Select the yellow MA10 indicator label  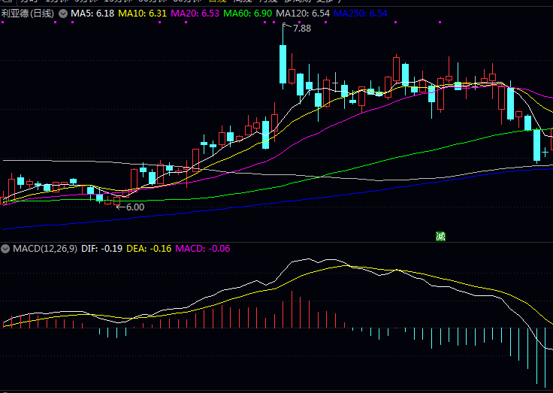[146, 14]
